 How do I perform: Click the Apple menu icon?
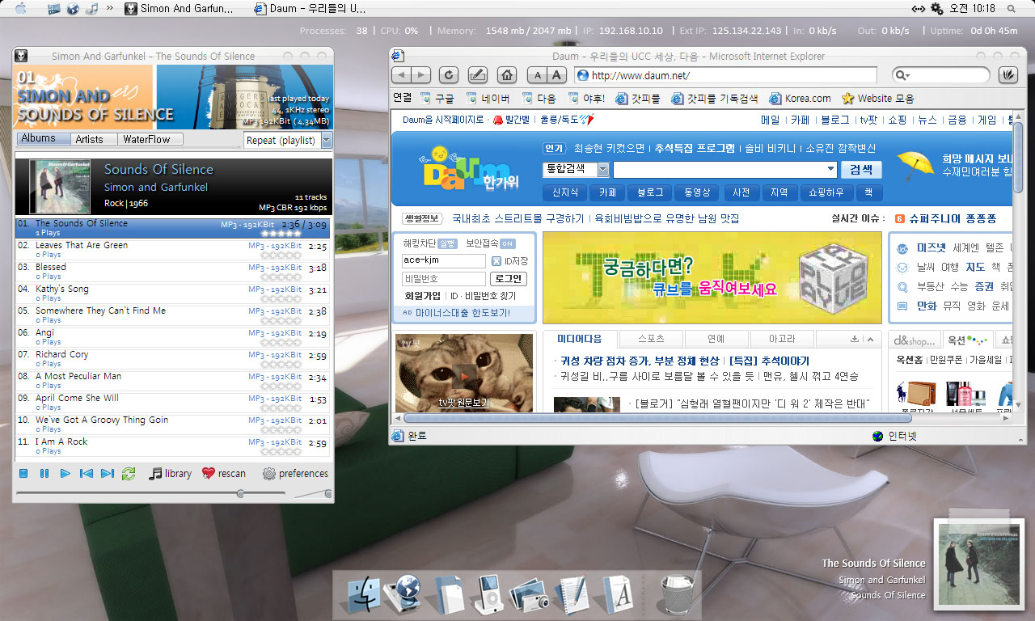click(21, 8)
